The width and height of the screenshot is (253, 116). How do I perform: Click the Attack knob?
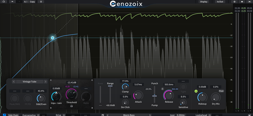coord(138,95)
